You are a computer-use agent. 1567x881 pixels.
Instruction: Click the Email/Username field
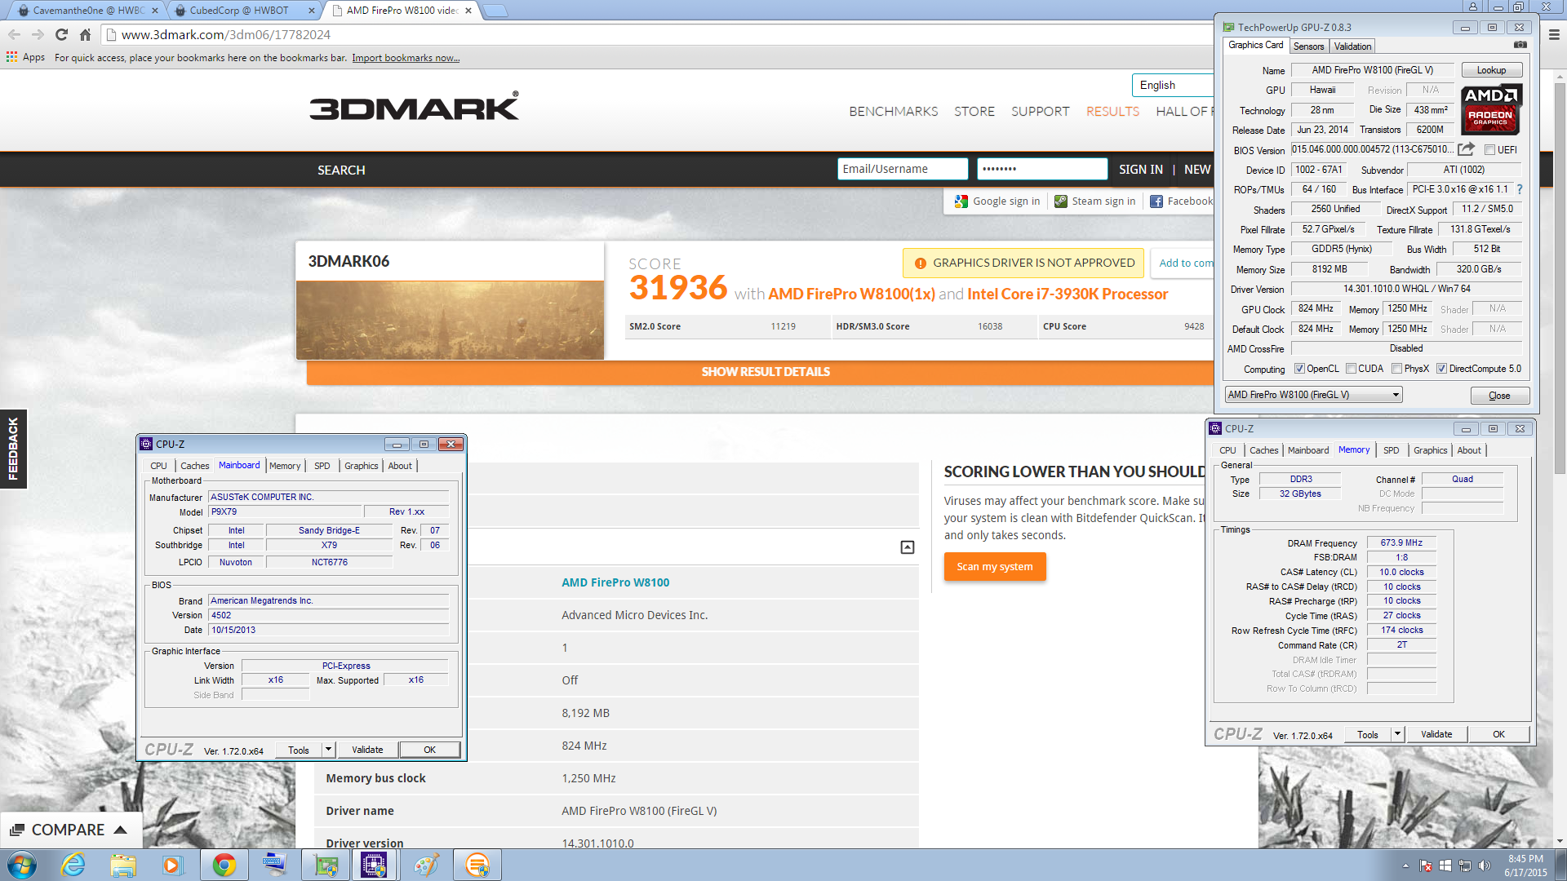coord(902,169)
